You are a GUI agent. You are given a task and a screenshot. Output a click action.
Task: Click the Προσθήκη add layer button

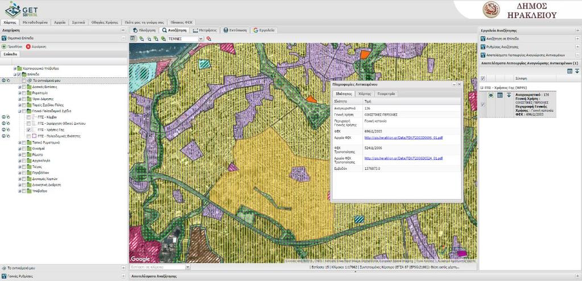point(12,47)
